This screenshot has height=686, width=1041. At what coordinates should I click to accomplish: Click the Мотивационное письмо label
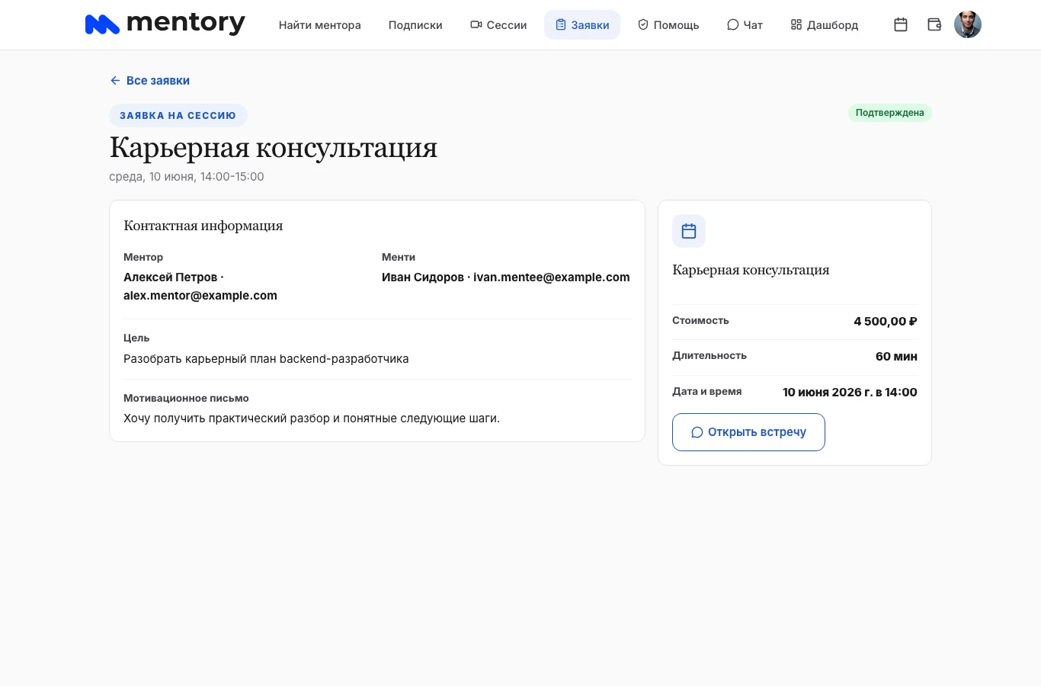[x=186, y=399]
